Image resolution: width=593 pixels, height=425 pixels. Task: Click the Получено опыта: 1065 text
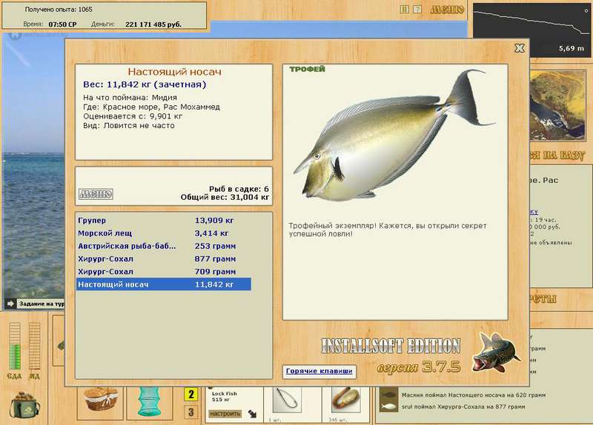(59, 10)
